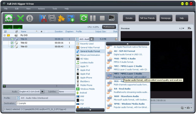Open the snapshot options dropdown arrow

[x=191, y=108]
